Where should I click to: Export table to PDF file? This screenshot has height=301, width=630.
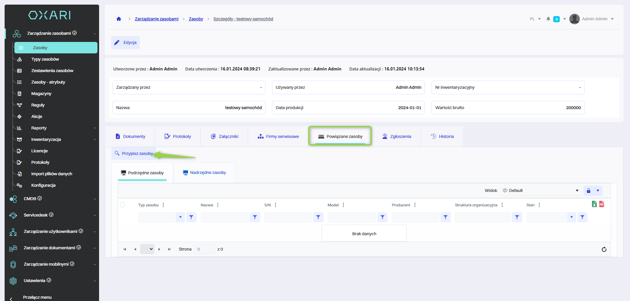click(x=601, y=204)
